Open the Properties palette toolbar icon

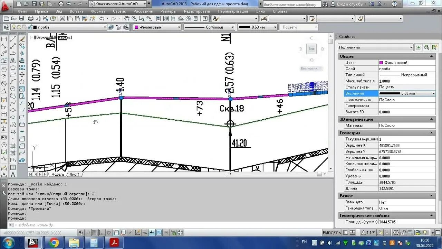pos(158,18)
